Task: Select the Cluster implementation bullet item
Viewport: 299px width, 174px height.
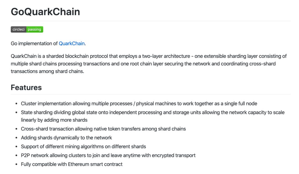Action: tap(139, 103)
